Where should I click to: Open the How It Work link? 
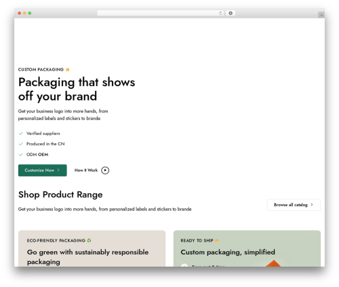[x=86, y=170]
